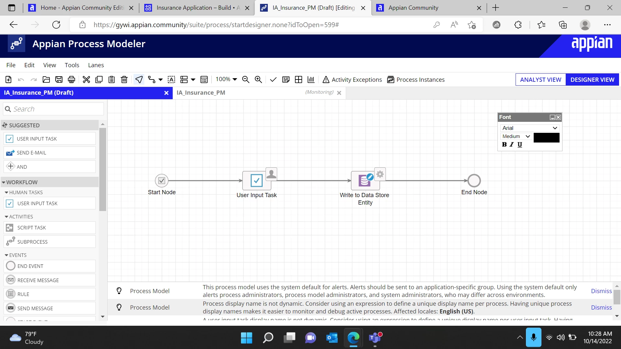Select the Write to Data Store Entity node
Screen dimensions: 621x349
pyautogui.click(x=365, y=181)
